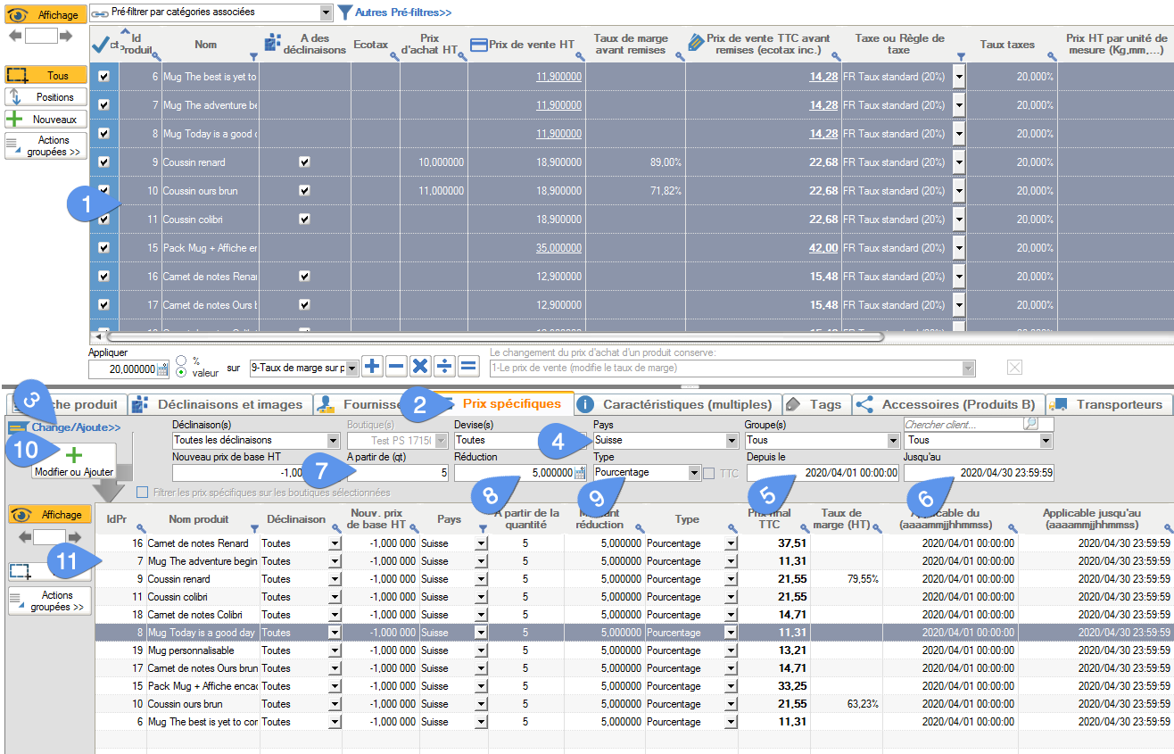The width and height of the screenshot is (1174, 754).
Task: Click Autres Pré-filtres link
Action: pos(402,12)
